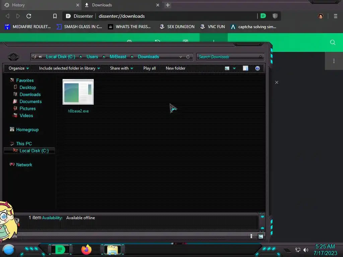The image size is (343, 257).
Task: Open the user profile avatar
Action: [x=321, y=16]
